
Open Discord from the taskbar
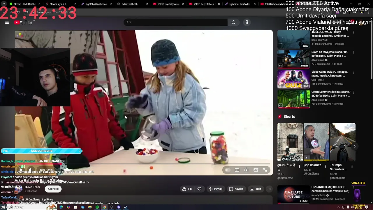point(119,207)
